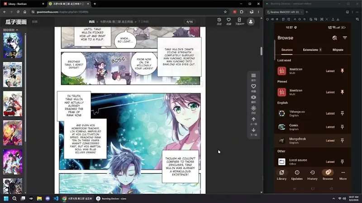Unpin XianScan in Last used row
Screen dimensions: 362x203
343,71
